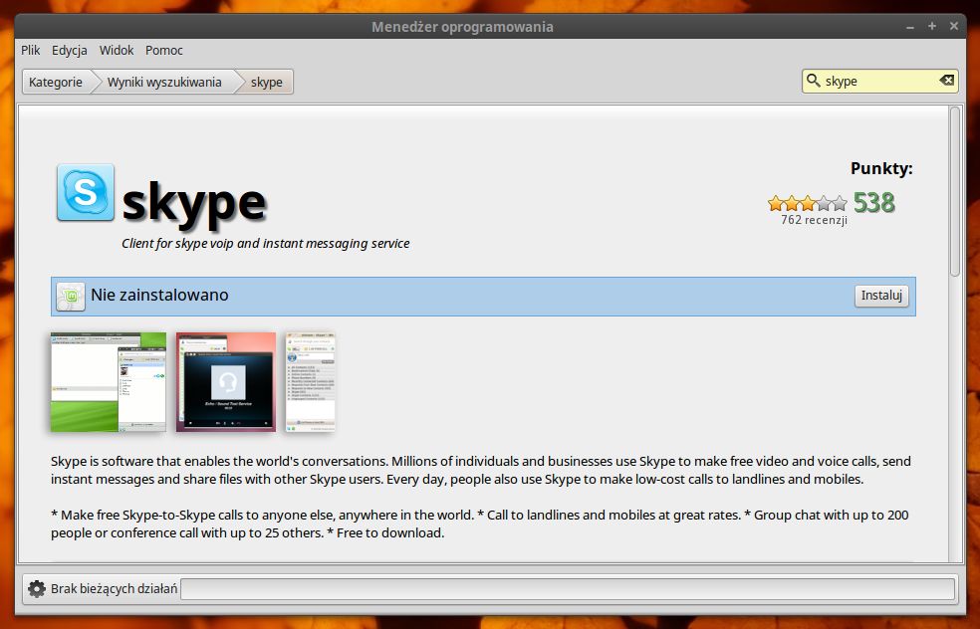Click the Brak bieżących działań status text

(114, 588)
